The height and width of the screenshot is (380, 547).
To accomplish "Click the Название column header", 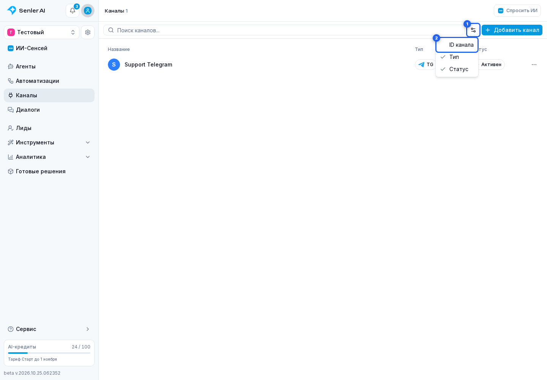I will (x=119, y=49).
